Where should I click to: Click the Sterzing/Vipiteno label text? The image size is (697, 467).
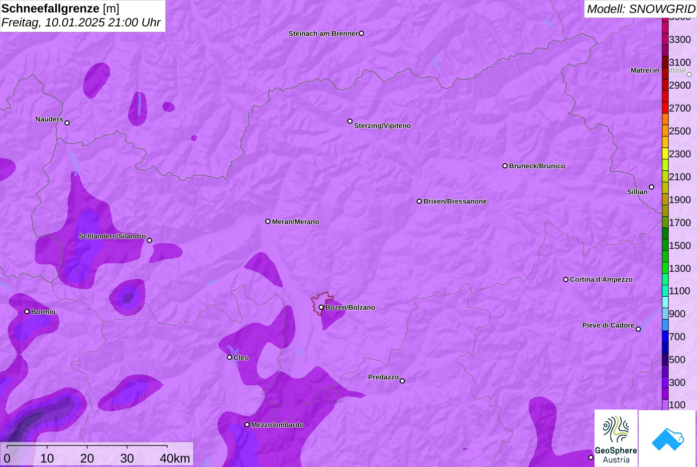click(382, 125)
